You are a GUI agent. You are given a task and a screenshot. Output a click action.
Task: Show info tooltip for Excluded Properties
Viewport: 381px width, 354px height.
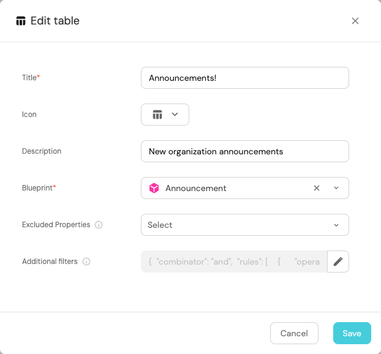[x=99, y=225]
